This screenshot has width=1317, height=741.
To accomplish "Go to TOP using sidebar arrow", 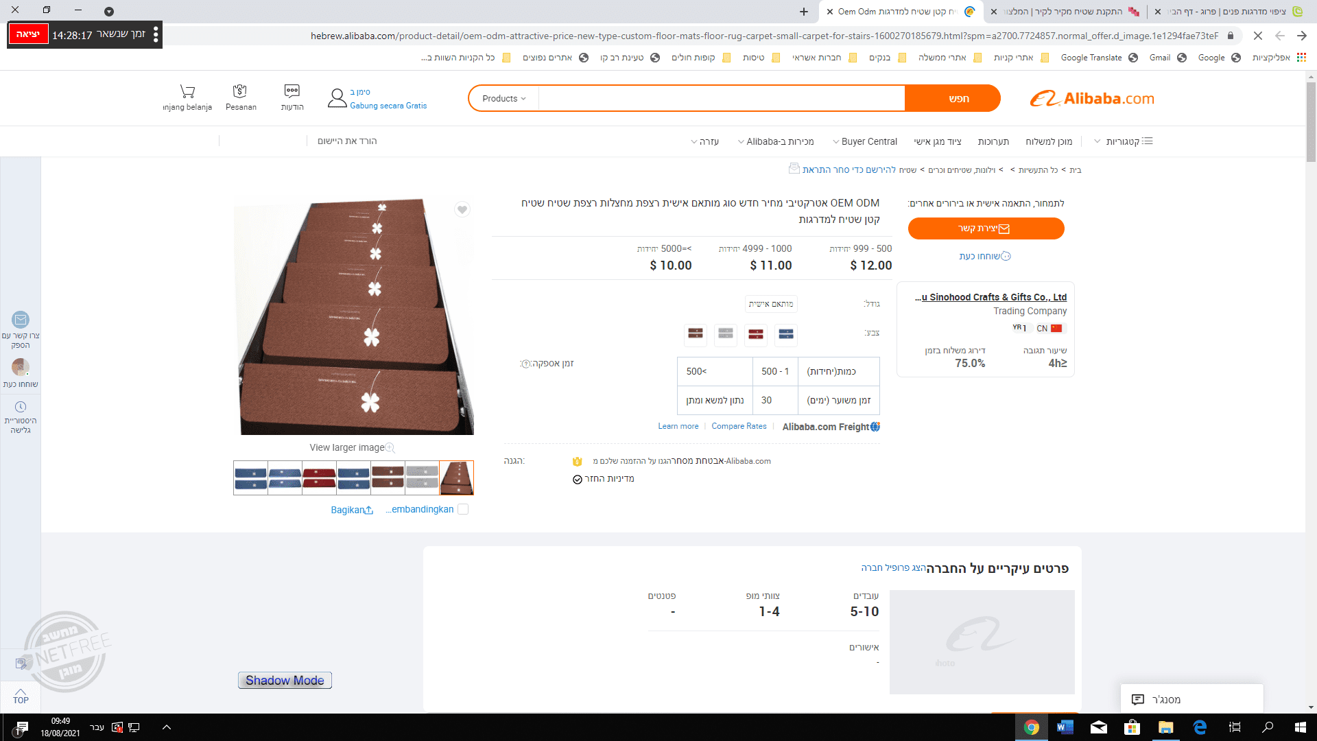I will pos(21,696).
